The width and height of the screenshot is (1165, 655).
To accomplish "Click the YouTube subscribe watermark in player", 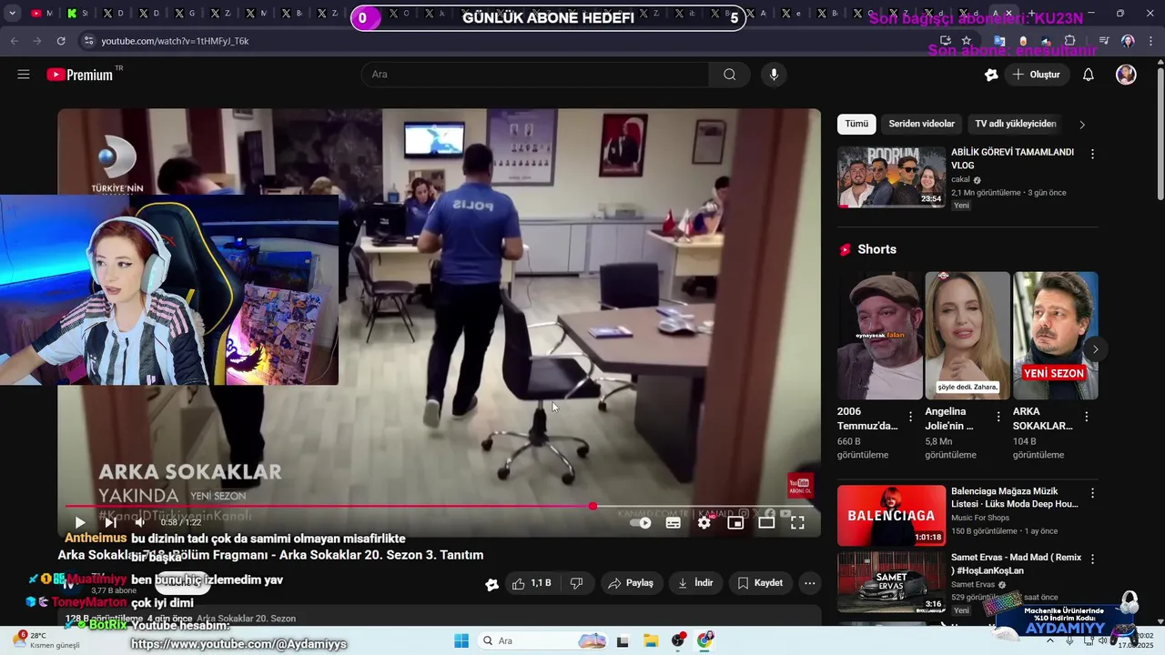I will coord(800,486).
